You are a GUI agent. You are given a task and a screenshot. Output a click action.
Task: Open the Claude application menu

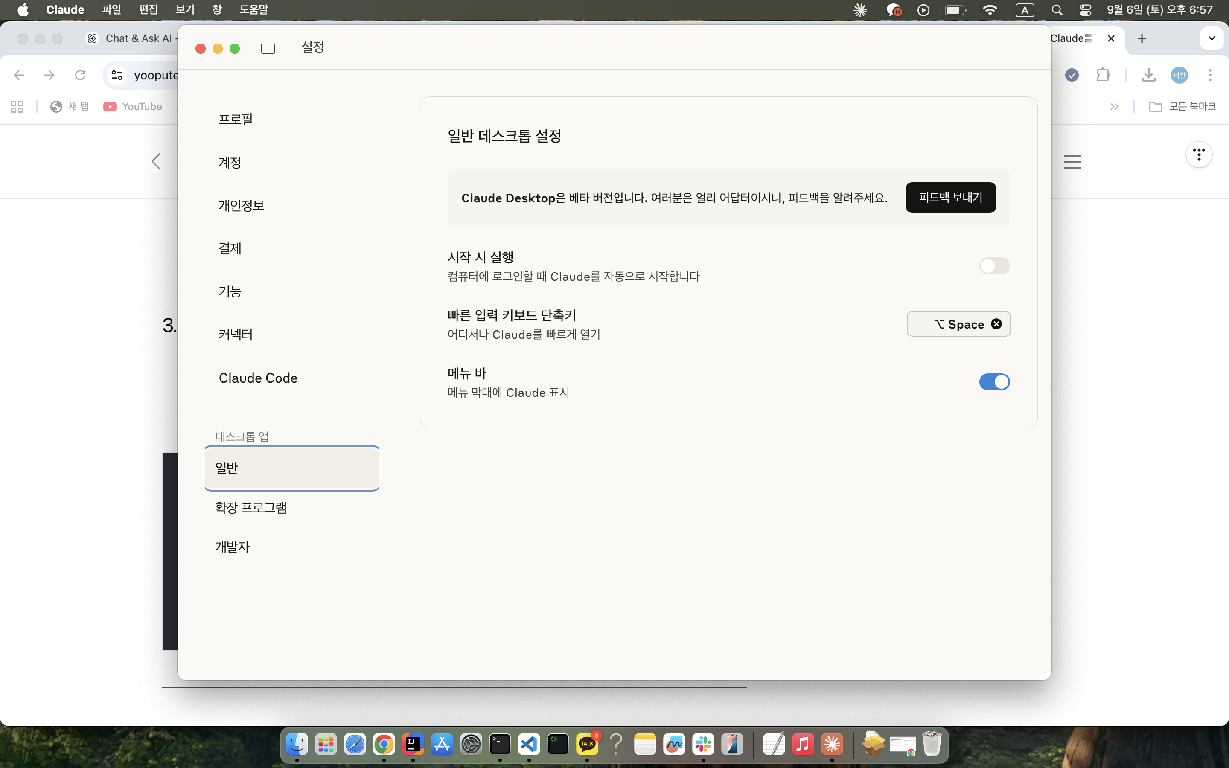[65, 10]
